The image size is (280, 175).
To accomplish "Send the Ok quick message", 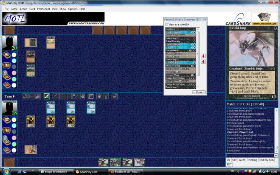I will pyautogui.click(x=228, y=160).
